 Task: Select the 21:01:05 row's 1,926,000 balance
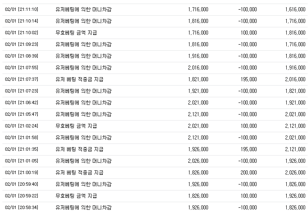[295, 161]
